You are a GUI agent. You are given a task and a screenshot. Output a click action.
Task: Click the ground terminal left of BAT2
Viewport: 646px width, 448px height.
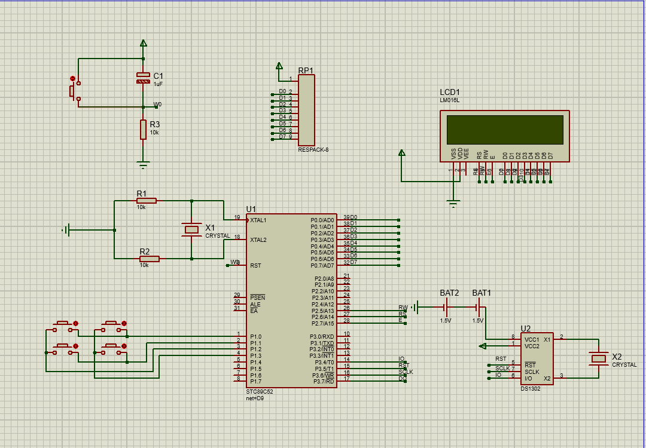click(x=415, y=307)
